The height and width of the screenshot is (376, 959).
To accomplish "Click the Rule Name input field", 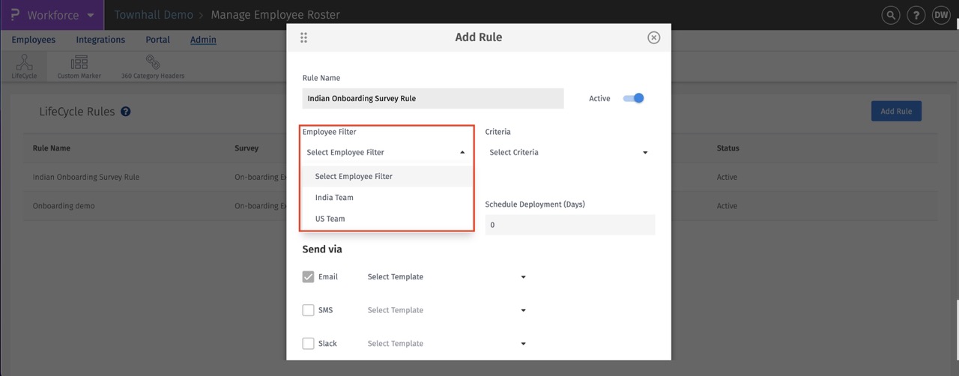I will [433, 98].
